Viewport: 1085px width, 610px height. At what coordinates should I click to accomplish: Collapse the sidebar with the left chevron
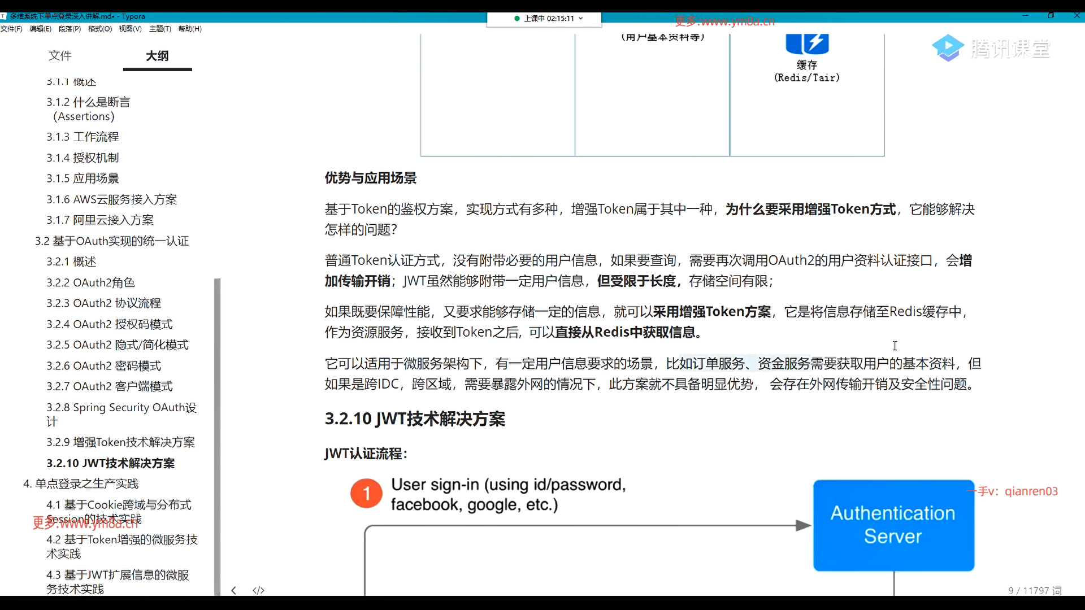(x=233, y=590)
